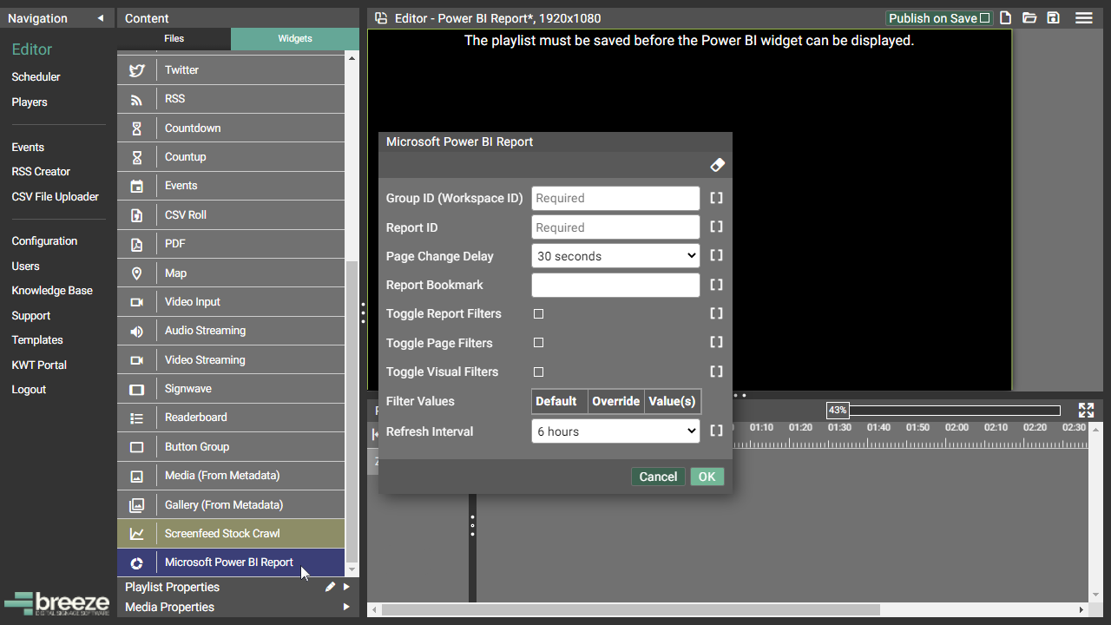The width and height of the screenshot is (1111, 625).
Task: Click the Group ID input field
Action: click(615, 198)
